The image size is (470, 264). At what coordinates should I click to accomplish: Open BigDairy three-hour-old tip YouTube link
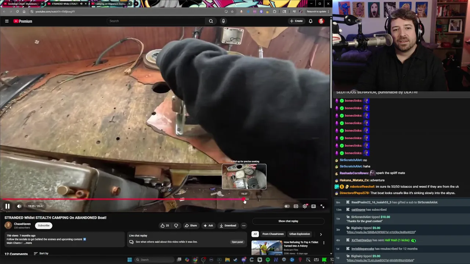[381, 232]
